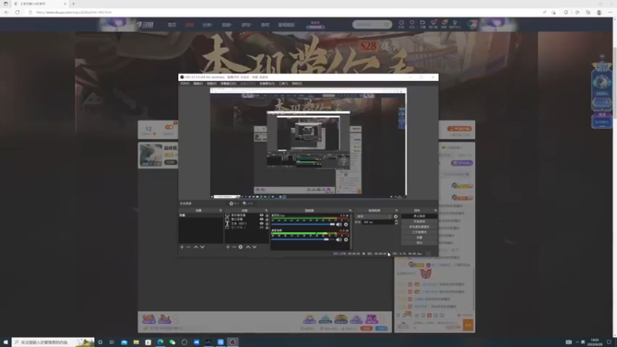This screenshot has width=617, height=347.
Task: Start the Virtual Camera from Controls
Action: pos(419,227)
